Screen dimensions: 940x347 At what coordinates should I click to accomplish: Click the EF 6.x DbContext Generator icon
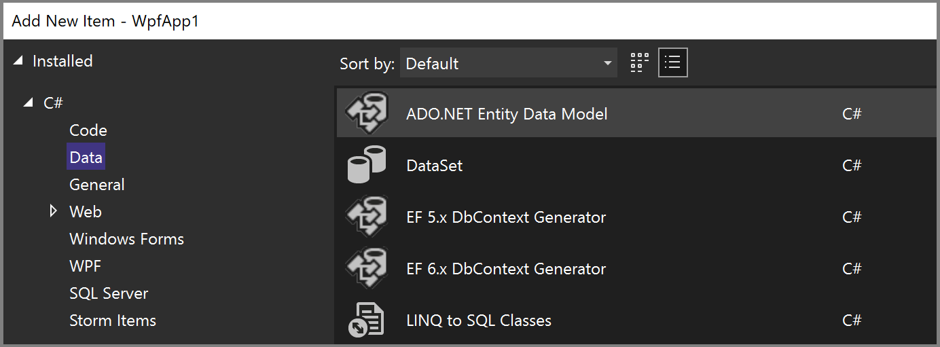pyautogui.click(x=367, y=268)
